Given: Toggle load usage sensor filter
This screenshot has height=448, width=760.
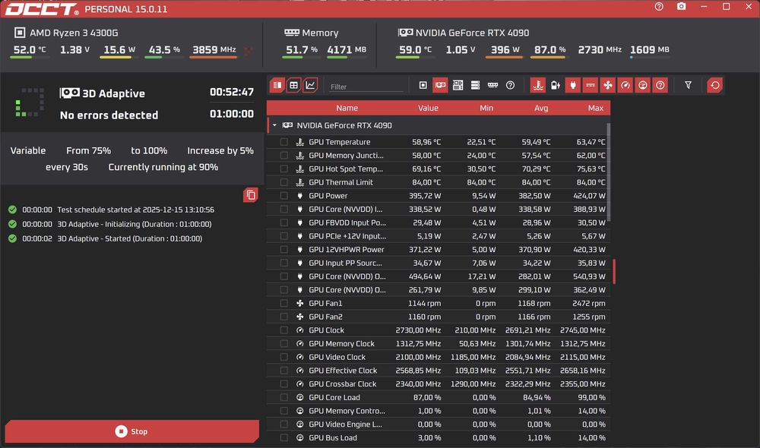Looking at the screenshot, I should [x=643, y=85].
